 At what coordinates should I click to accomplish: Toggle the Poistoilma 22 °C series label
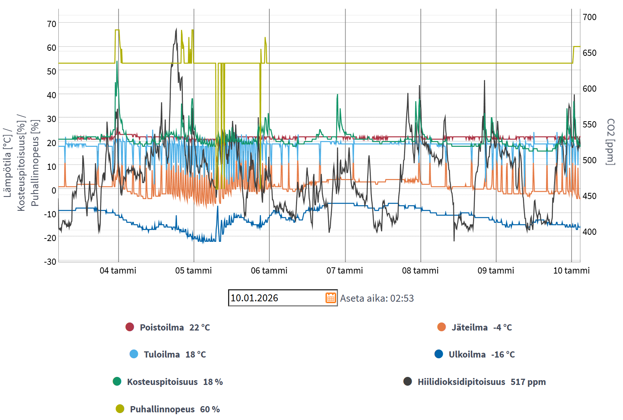click(x=175, y=327)
